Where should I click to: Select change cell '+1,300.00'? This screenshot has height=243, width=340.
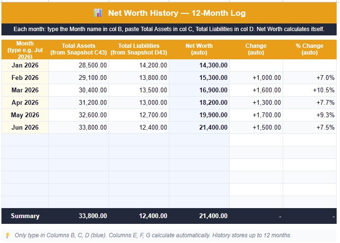pyautogui.click(x=256, y=102)
